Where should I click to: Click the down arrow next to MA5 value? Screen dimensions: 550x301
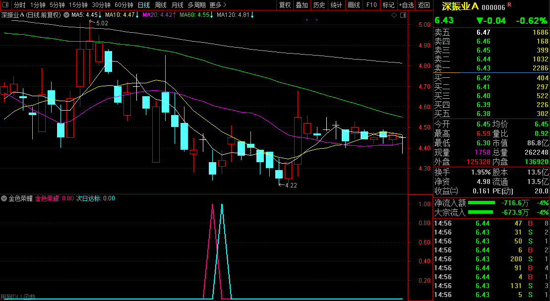[101, 15]
